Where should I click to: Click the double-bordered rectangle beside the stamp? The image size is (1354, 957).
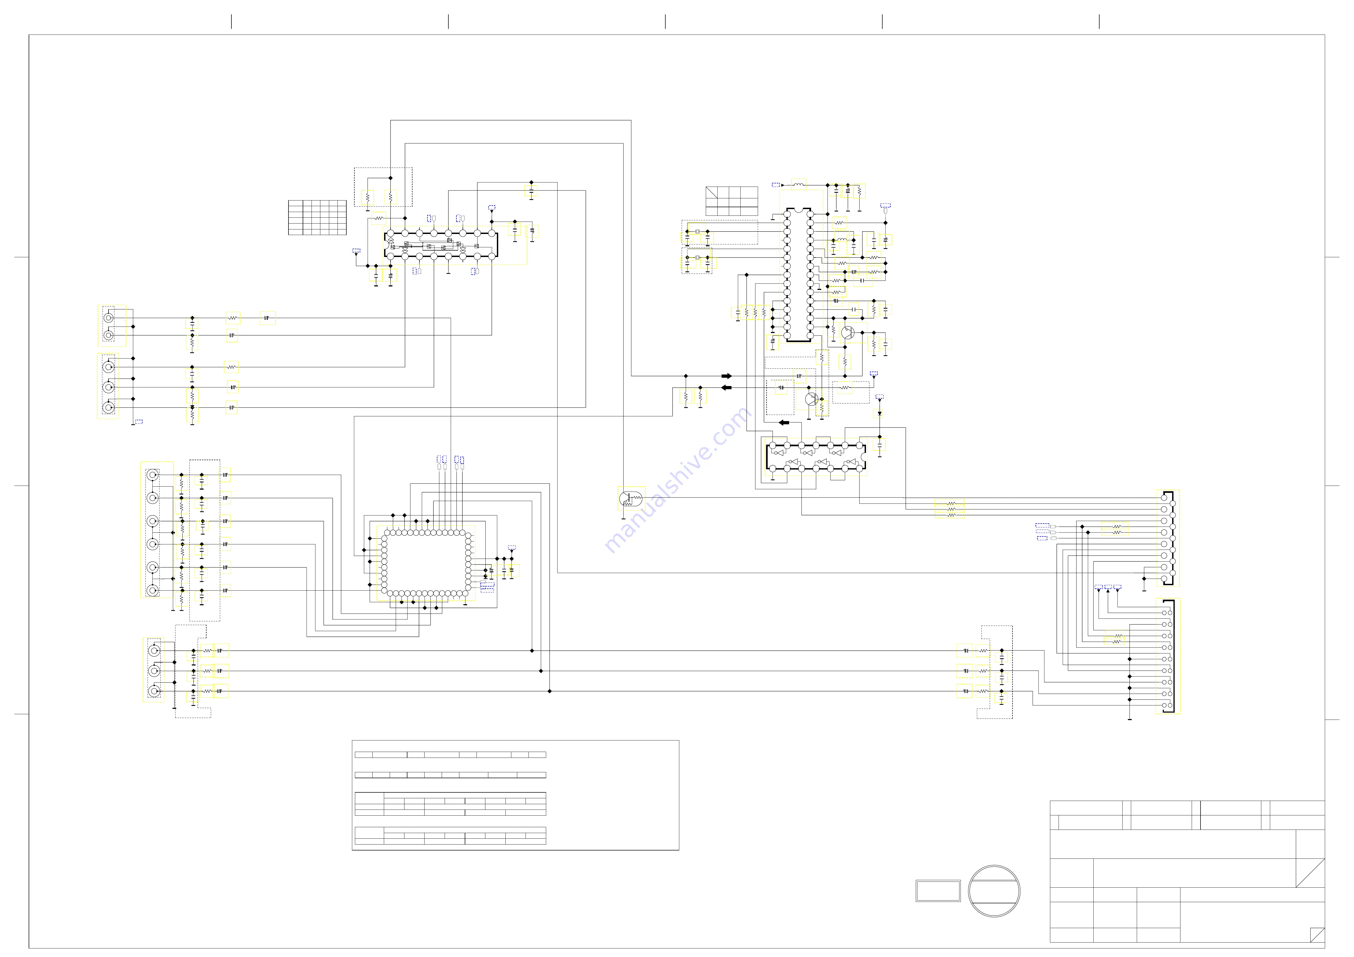click(x=938, y=891)
